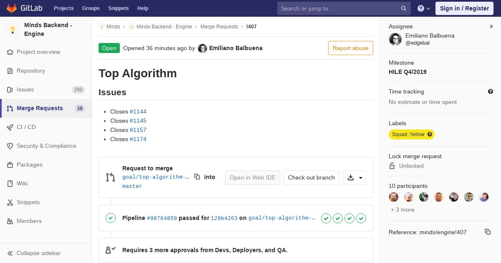Click the Unlocked padlock icon
Screen dimensions: 501x263
[x=392, y=166]
